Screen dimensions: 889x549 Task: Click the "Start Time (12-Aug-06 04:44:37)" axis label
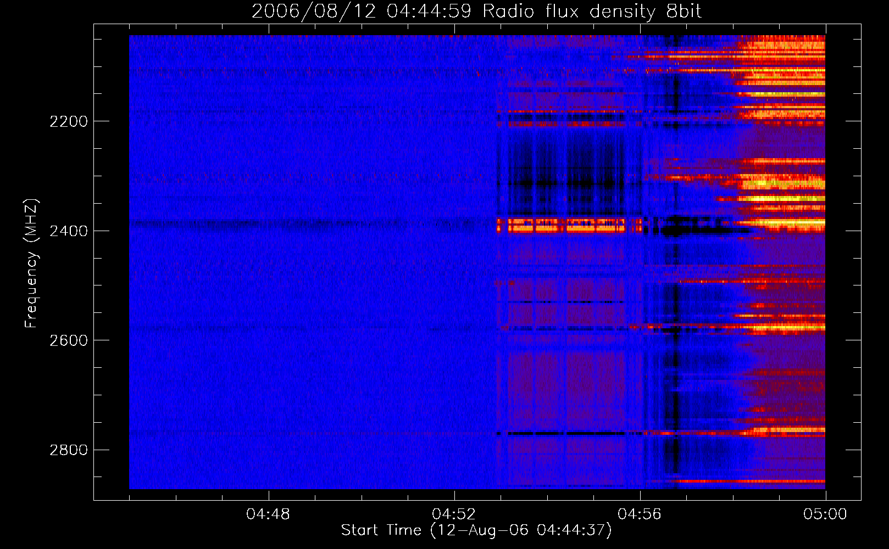point(476,530)
